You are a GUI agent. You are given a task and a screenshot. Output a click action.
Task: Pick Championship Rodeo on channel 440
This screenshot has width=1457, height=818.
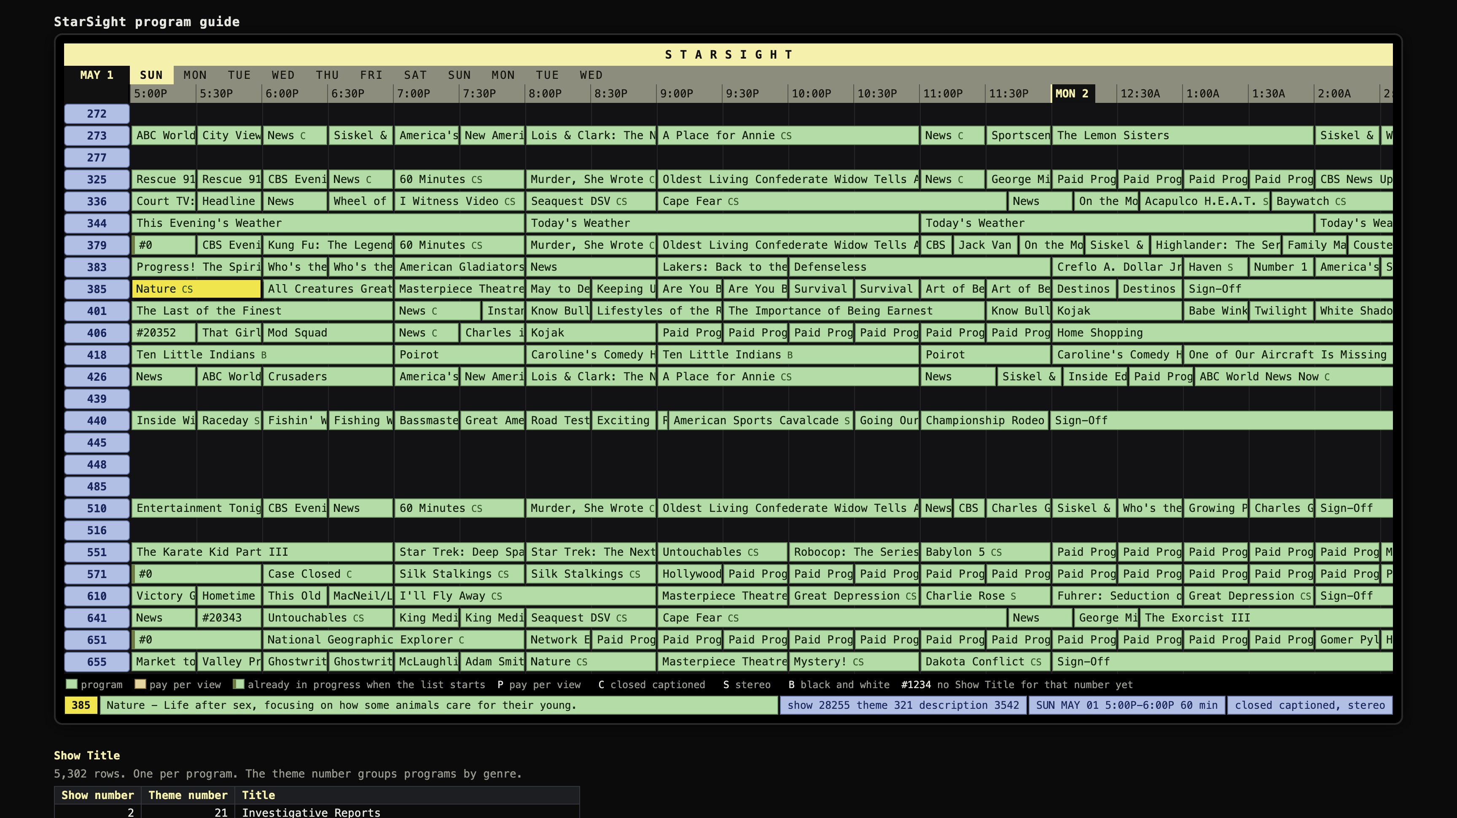985,420
